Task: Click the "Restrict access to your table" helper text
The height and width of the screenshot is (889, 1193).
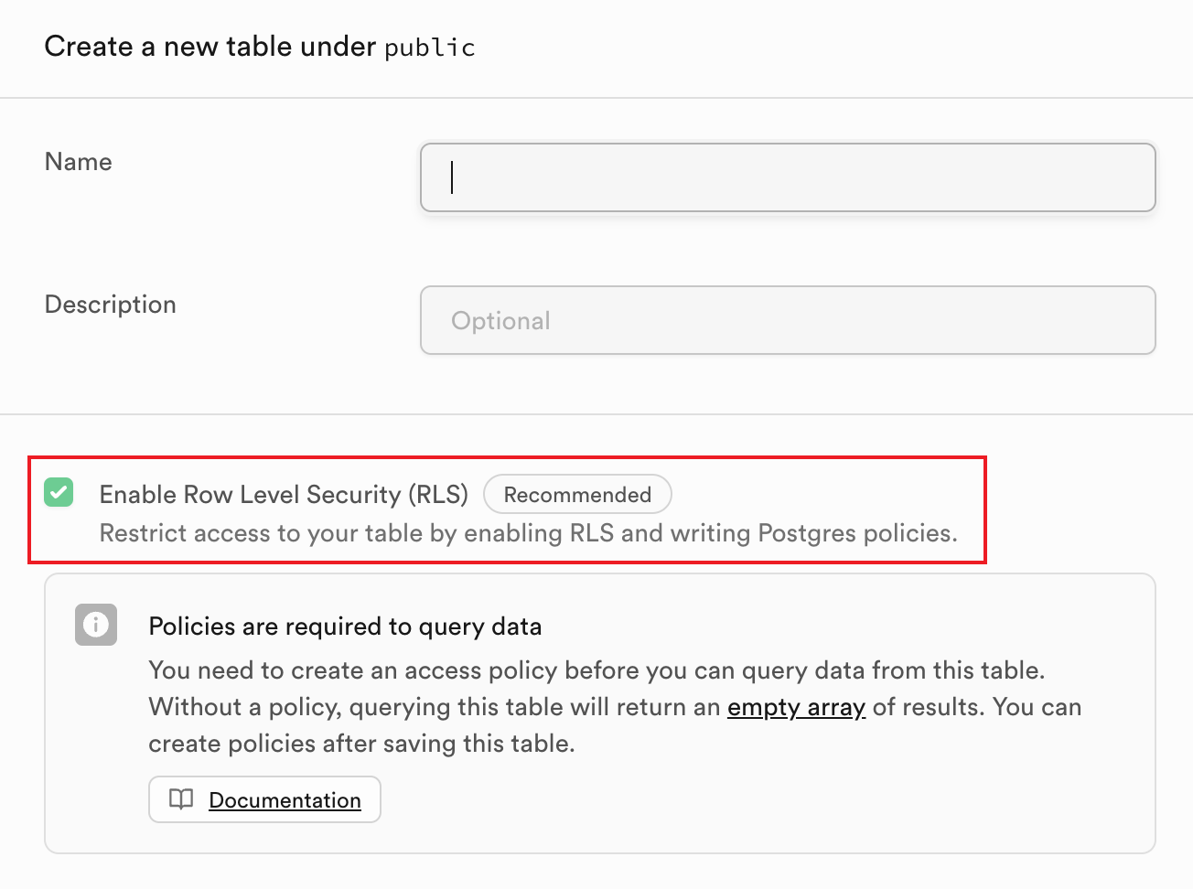Action: 528,533
